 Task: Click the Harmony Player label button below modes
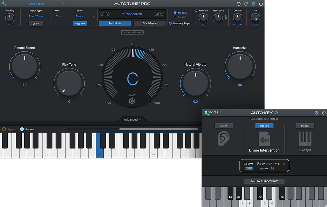[132, 32]
